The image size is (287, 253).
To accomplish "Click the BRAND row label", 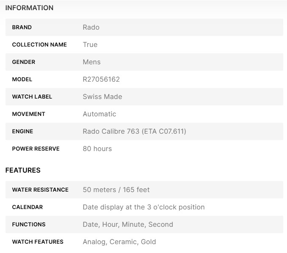I will [22, 27].
